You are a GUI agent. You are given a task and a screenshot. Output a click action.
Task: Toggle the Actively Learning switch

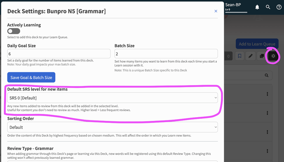pos(14,31)
